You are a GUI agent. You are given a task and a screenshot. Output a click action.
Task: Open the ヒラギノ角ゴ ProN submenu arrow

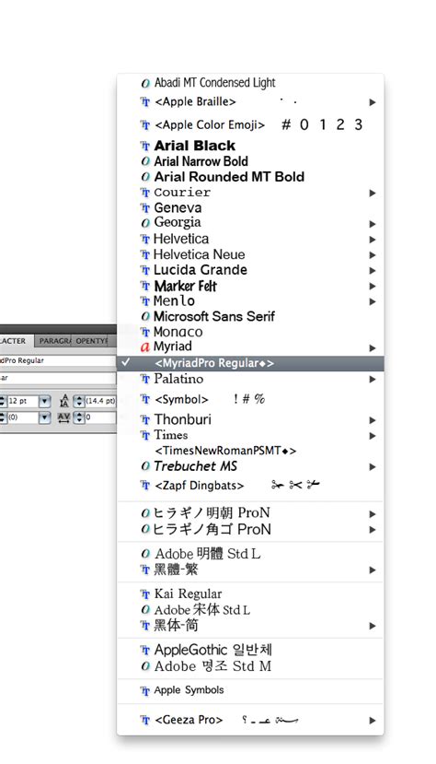point(373,530)
